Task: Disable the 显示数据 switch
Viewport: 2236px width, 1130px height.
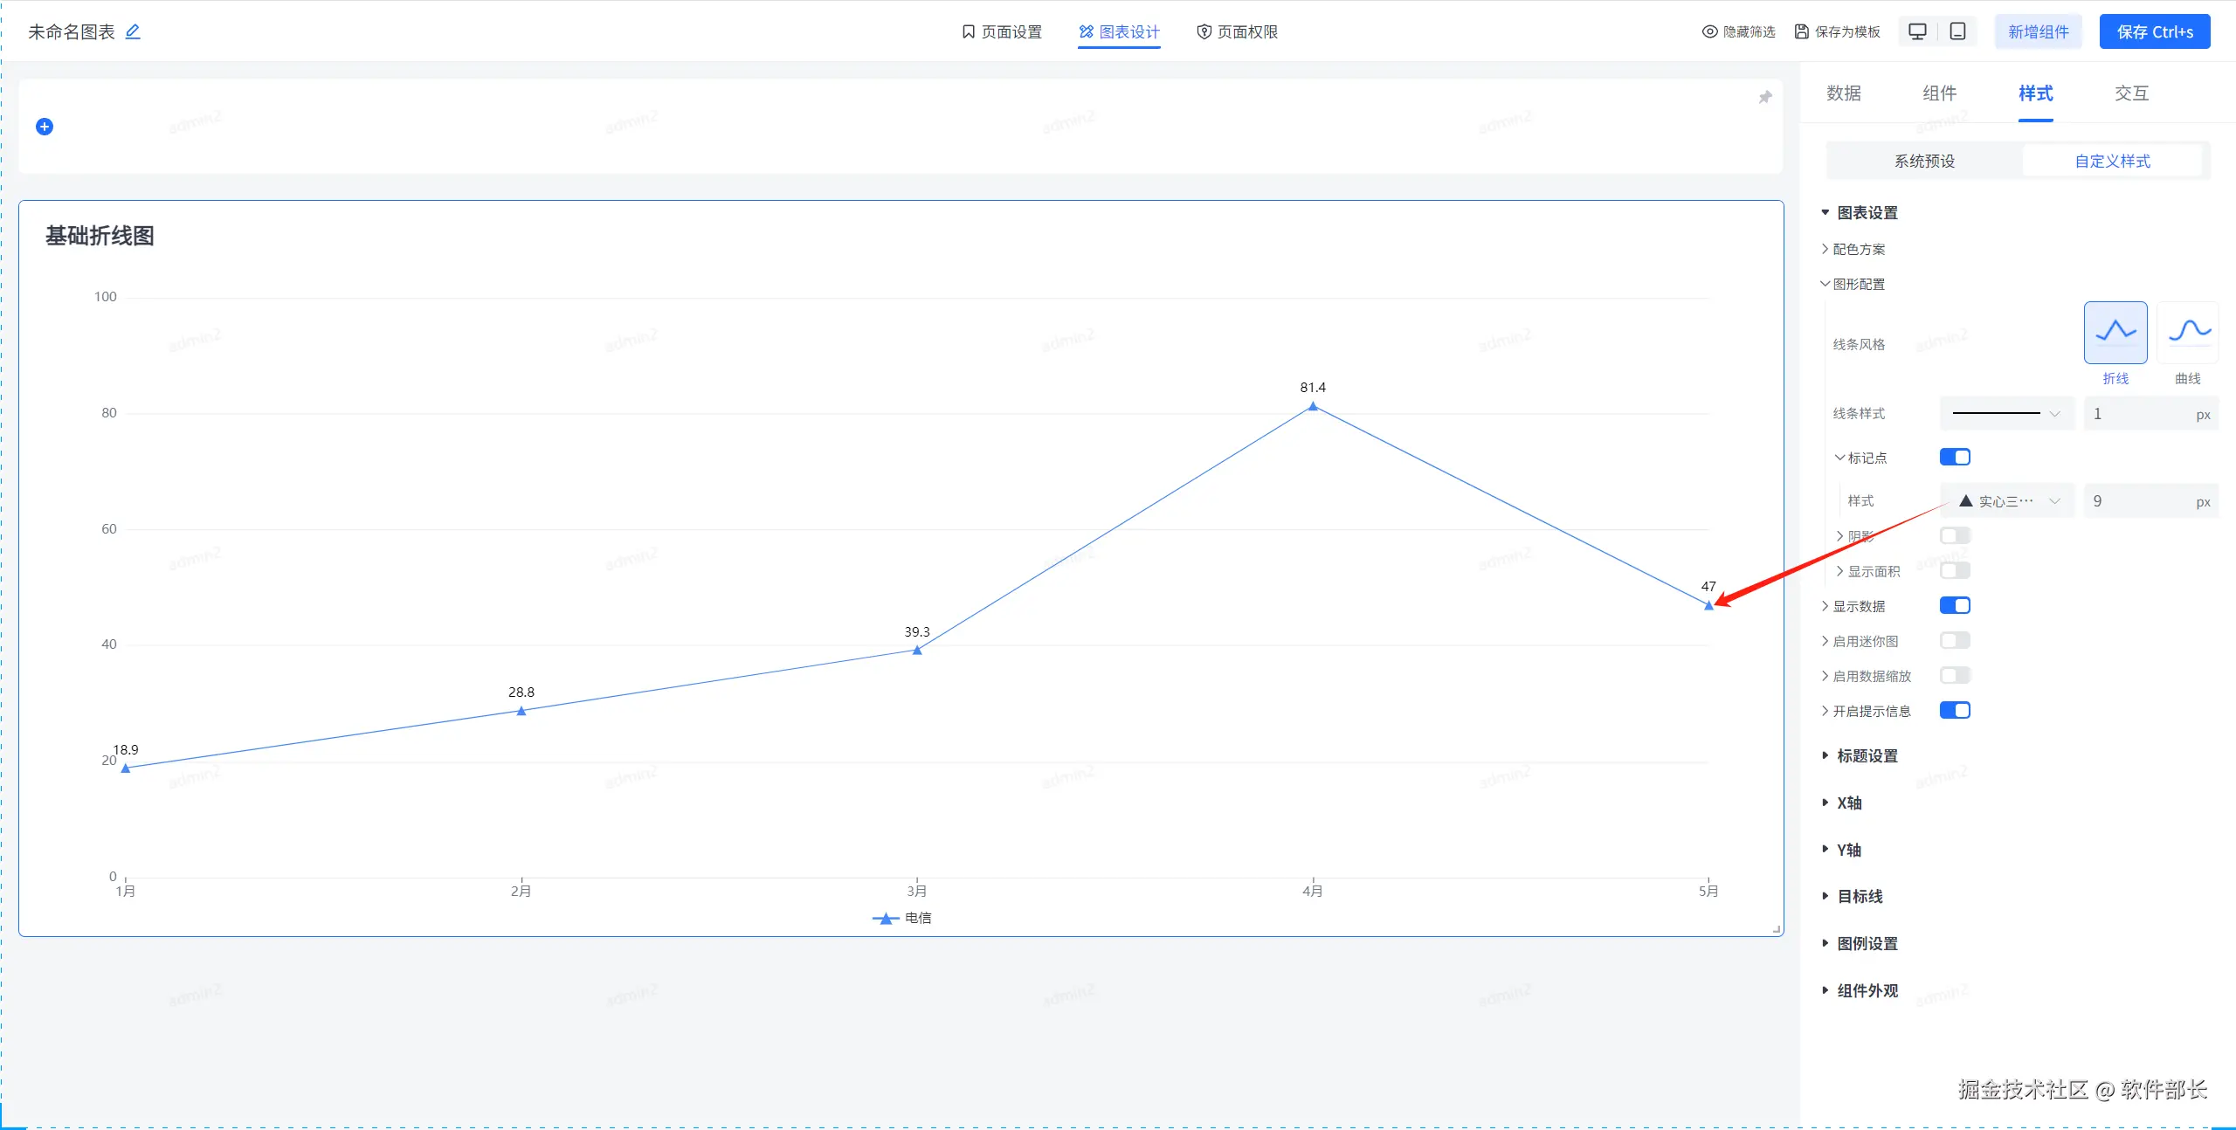Action: pyautogui.click(x=1955, y=606)
